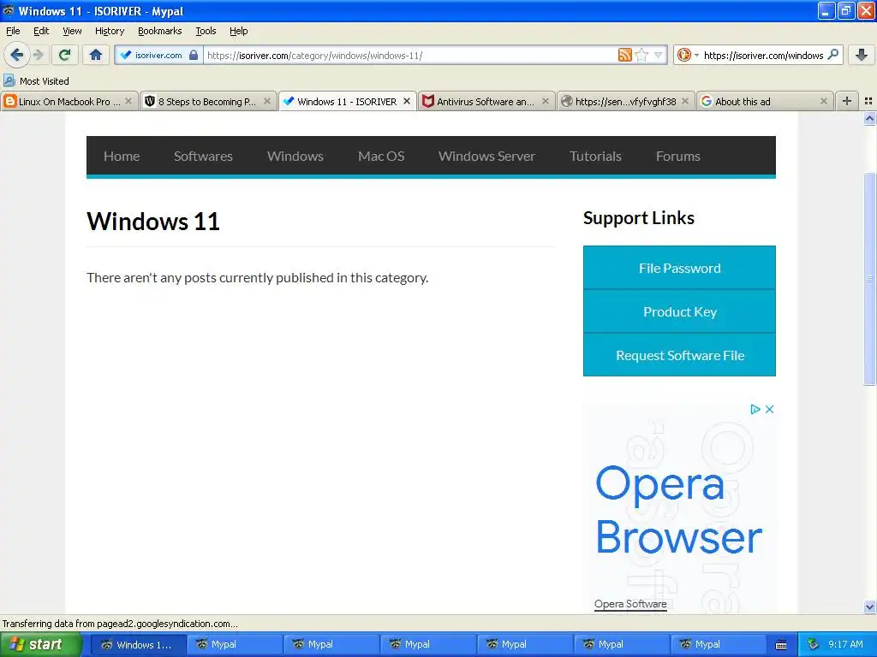This screenshot has width=877, height=657.
Task: Switch to Antivirus Software tab
Action: point(486,102)
